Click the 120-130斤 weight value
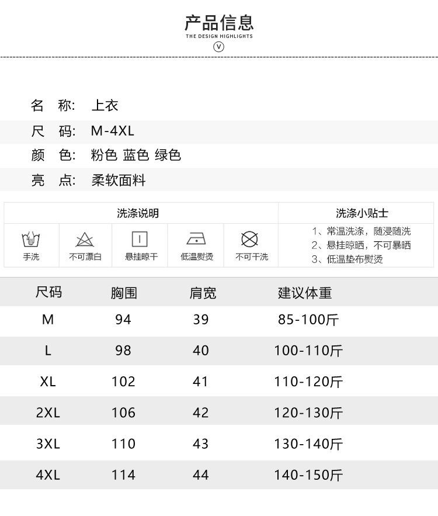 (308, 413)
